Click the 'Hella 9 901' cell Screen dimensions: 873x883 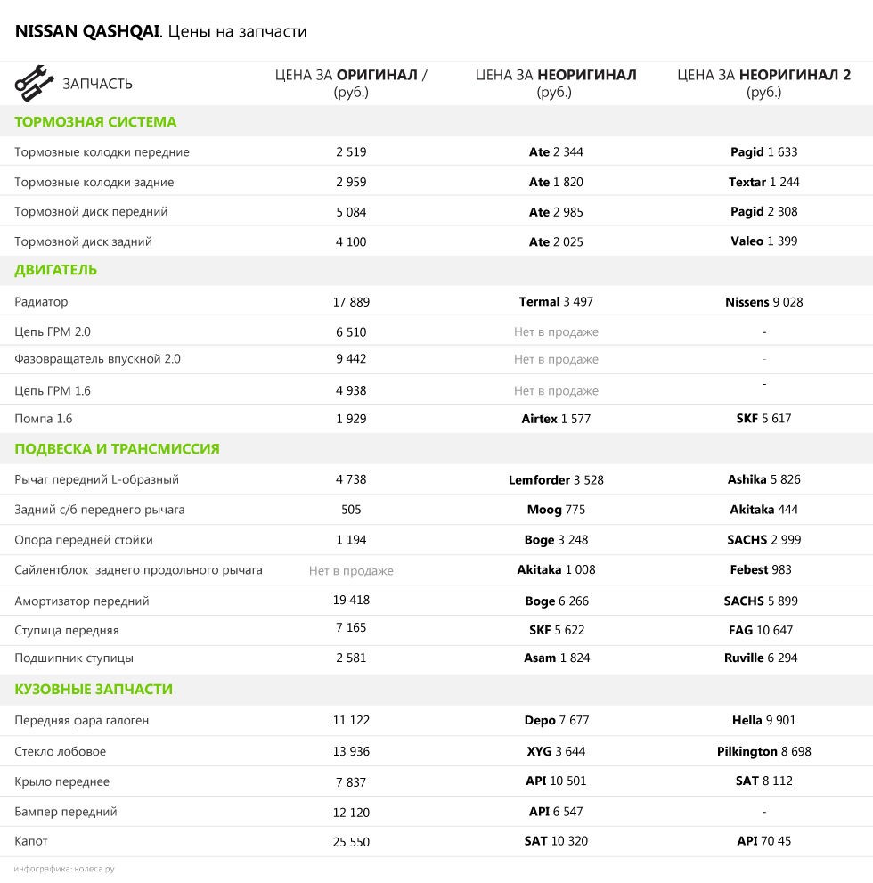point(763,720)
